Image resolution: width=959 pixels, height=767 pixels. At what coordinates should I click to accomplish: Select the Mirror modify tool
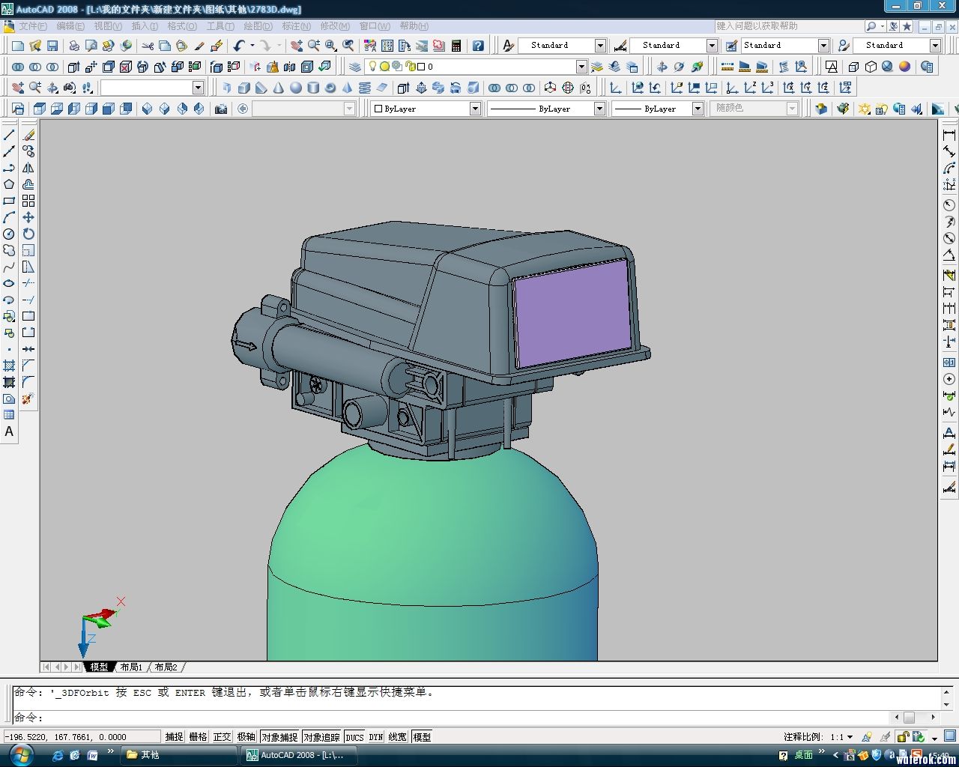[28, 168]
